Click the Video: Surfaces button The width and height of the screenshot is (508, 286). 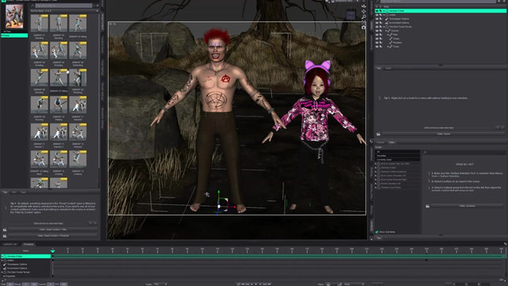click(x=467, y=206)
